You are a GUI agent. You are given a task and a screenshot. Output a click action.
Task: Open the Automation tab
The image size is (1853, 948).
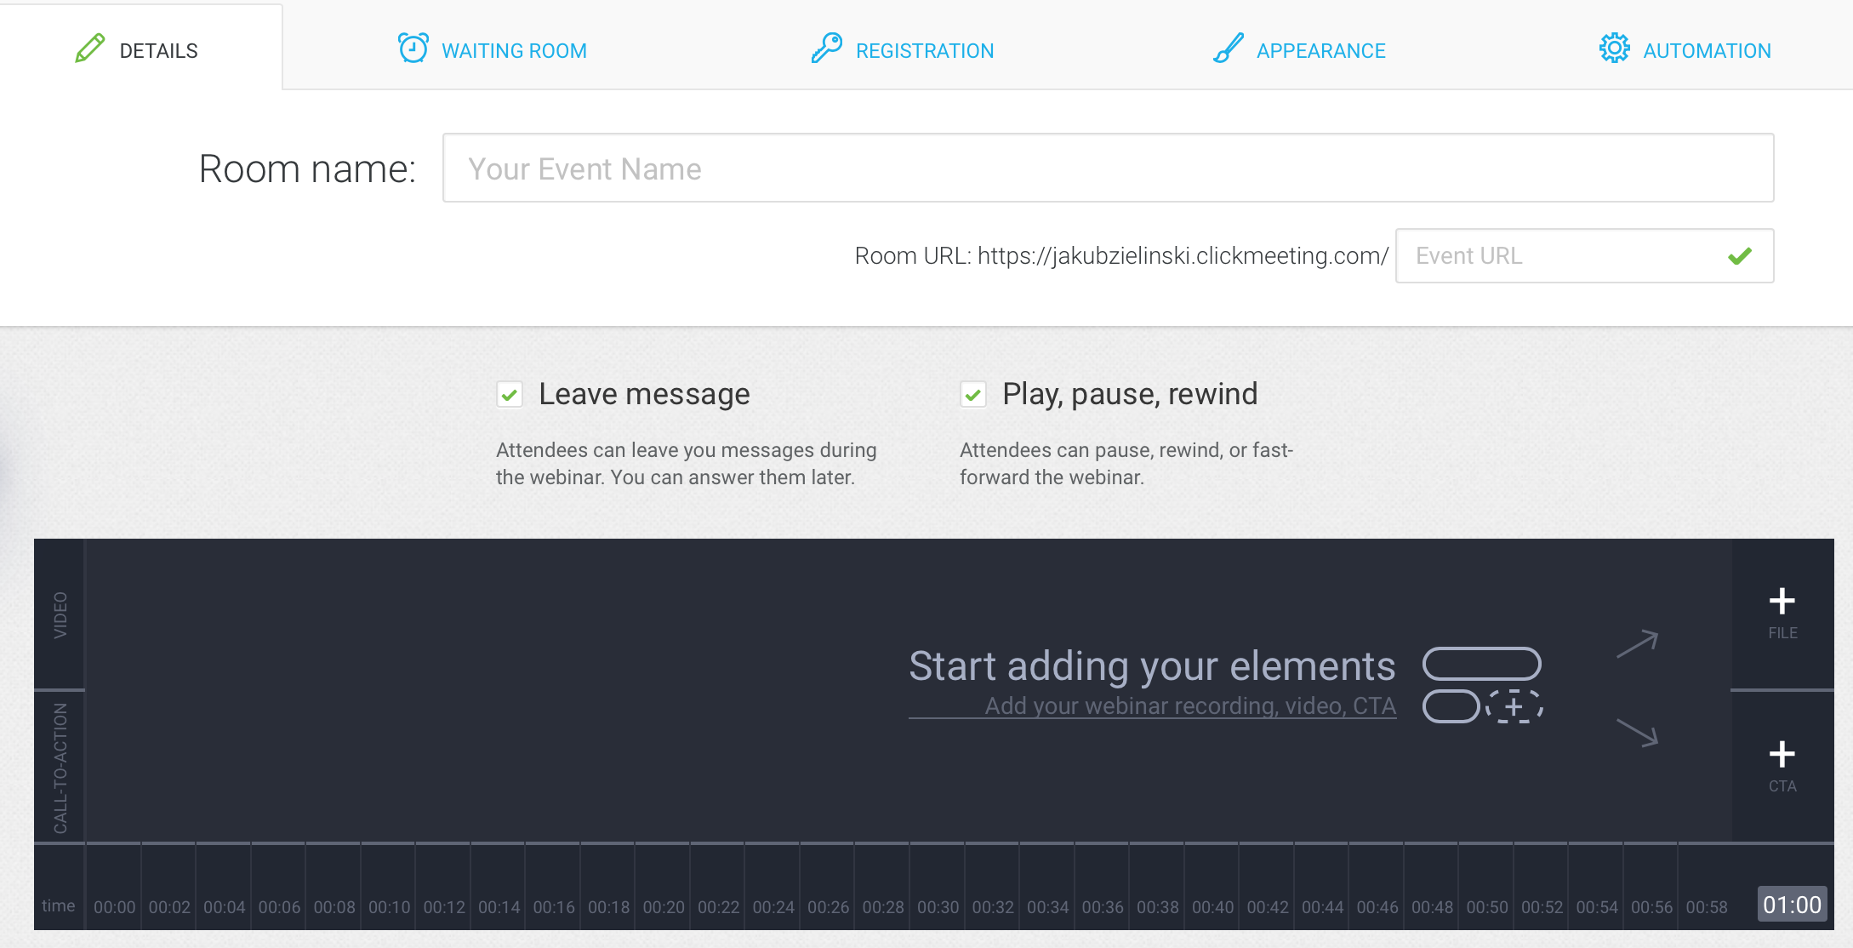point(1706,50)
